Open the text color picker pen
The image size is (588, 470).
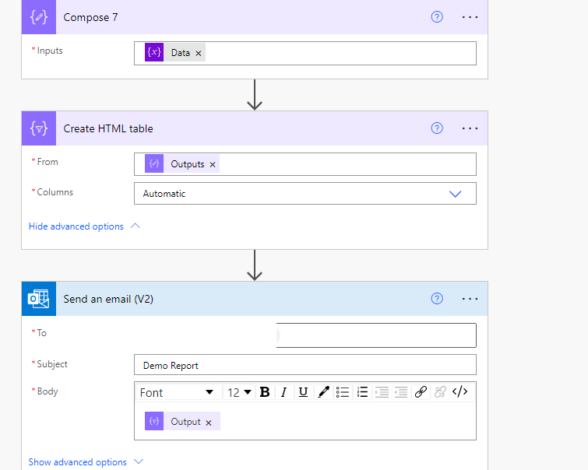(x=323, y=392)
